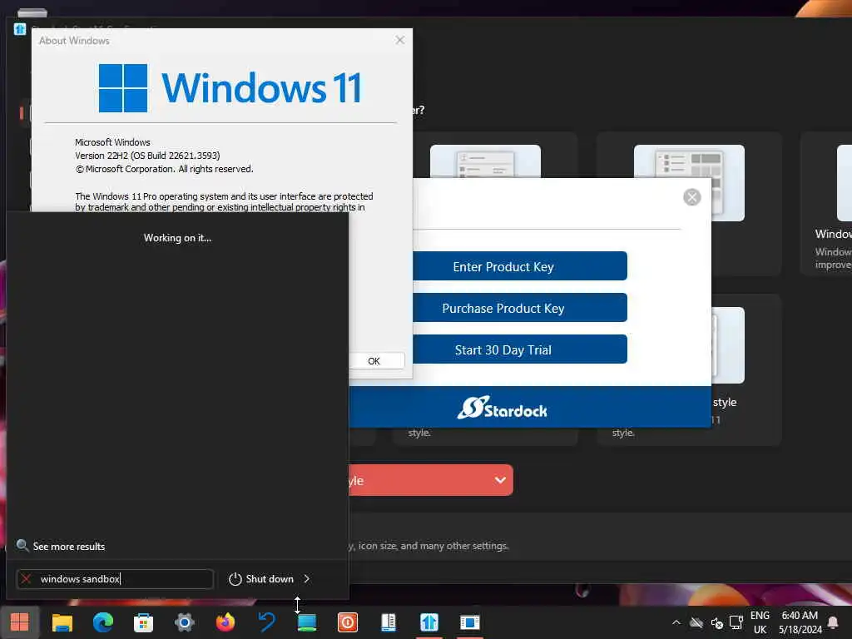Screen dimensions: 852x639
Task: Open the red power-button taskbar app
Action: pos(348,622)
